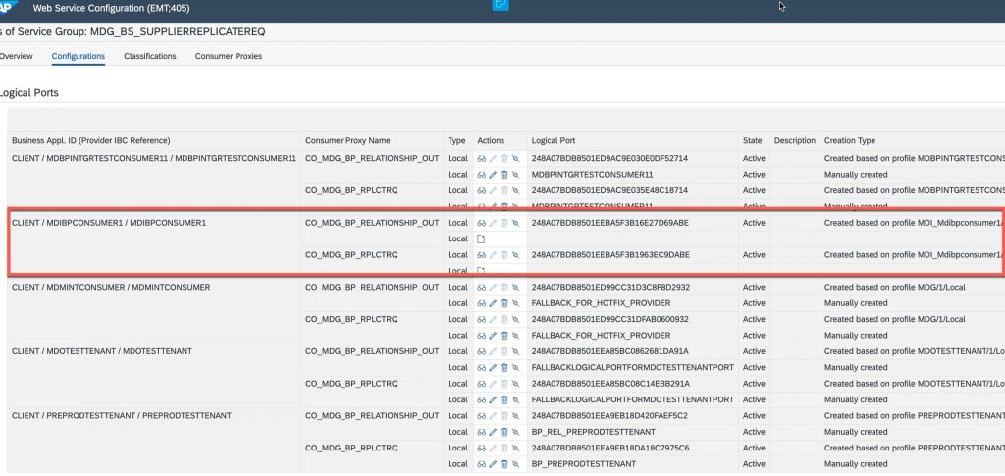Screen dimensions: 1005x476
Task: Select CLIENT / MDMINTCONSUMER / MDMINTCONSUMER entry
Action: pyautogui.click(x=111, y=287)
